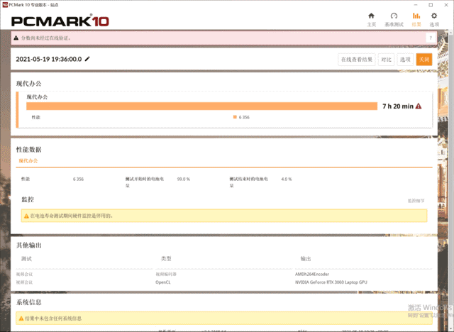
Task: Click the 在线查看结果 button
Action: 357,60
